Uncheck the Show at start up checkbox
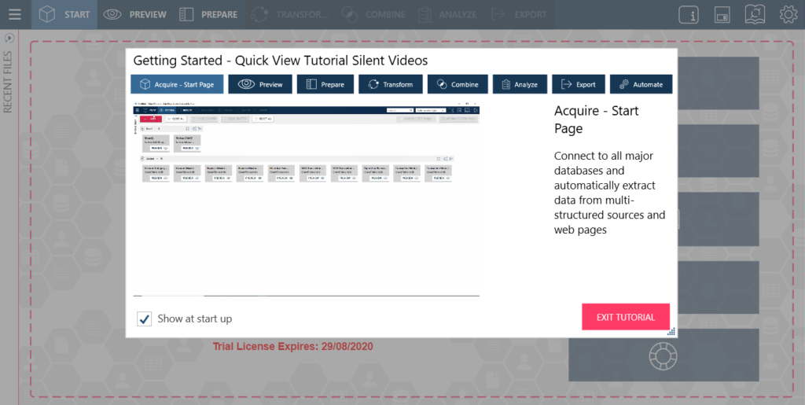 (x=145, y=318)
